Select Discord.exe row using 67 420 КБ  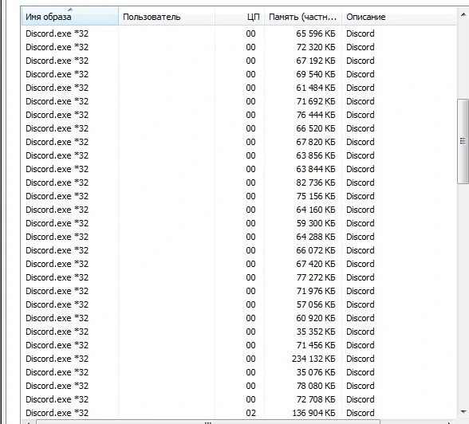238,264
